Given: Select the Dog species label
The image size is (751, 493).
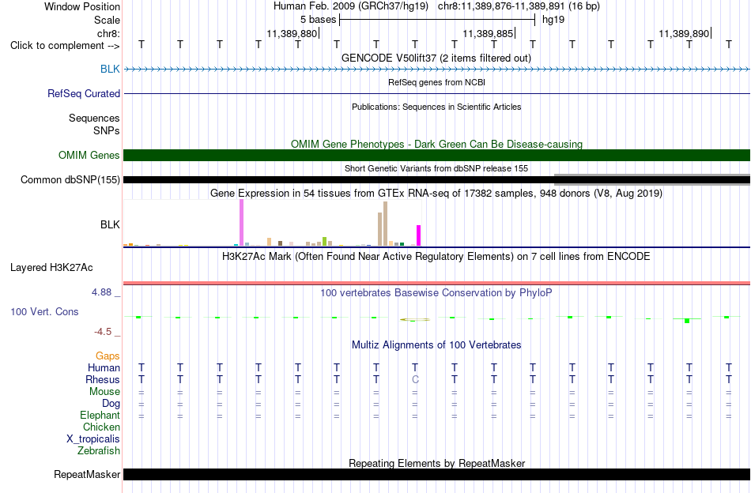Looking at the screenshot, I should point(111,404).
